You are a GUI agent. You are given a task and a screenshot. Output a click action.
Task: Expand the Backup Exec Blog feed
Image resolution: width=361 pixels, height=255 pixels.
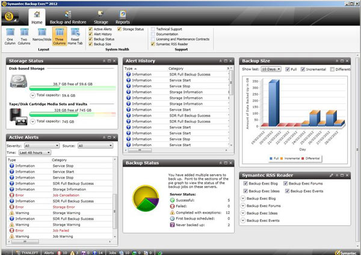[242, 198]
